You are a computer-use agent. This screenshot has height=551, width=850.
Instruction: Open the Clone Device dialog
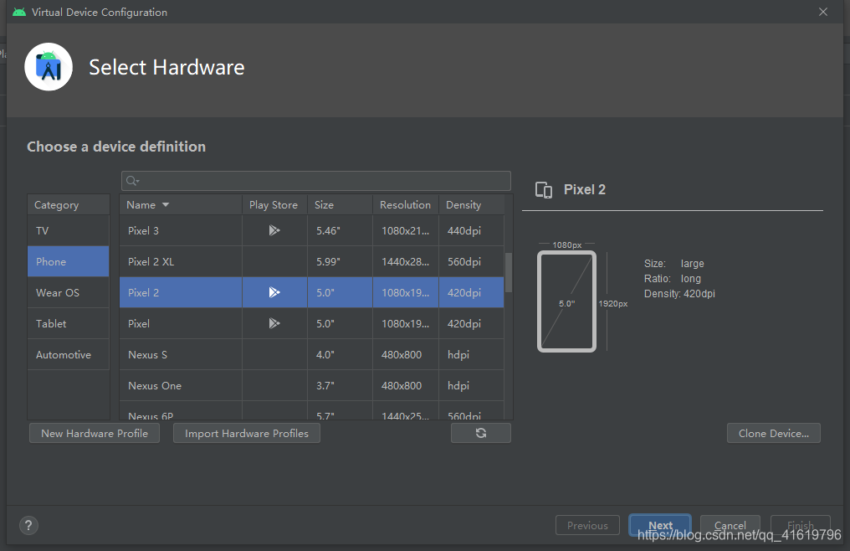point(773,432)
